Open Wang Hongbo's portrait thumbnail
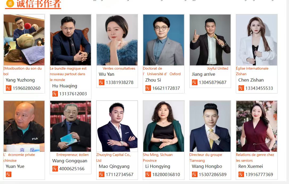The height and width of the screenshot is (184, 289). pos(210,126)
